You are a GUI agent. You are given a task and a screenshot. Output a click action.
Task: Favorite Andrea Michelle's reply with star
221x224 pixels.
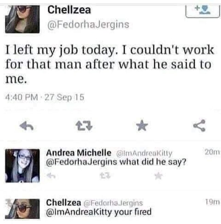[x=157, y=175]
